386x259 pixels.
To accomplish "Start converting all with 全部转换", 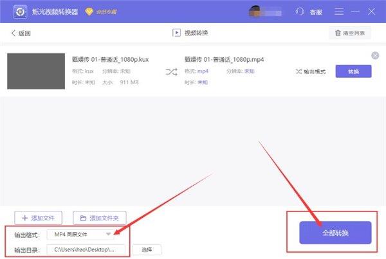I will [335, 233].
